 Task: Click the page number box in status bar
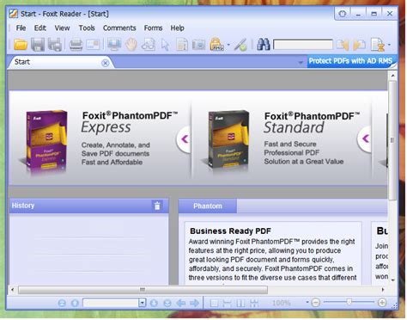point(111,303)
